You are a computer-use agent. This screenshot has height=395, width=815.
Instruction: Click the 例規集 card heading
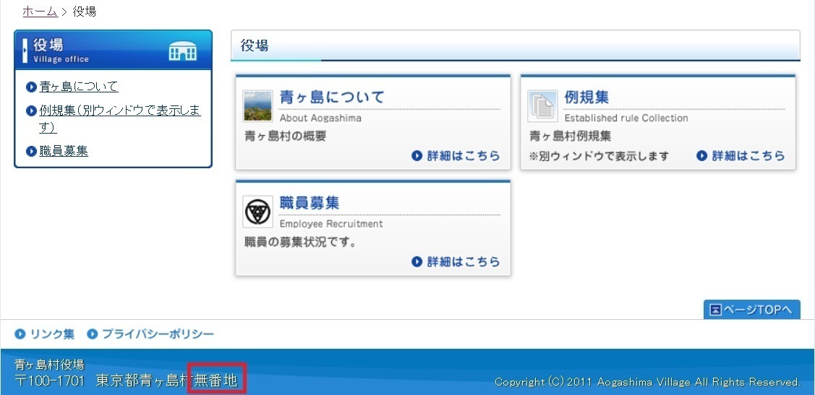[586, 97]
